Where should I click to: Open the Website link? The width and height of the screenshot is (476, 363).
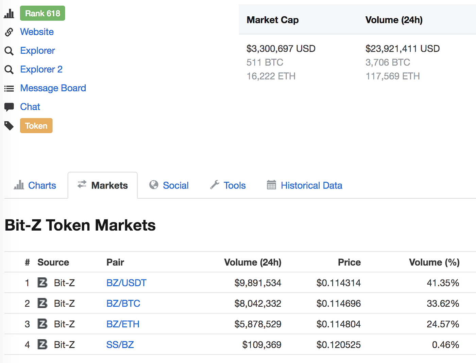point(37,32)
